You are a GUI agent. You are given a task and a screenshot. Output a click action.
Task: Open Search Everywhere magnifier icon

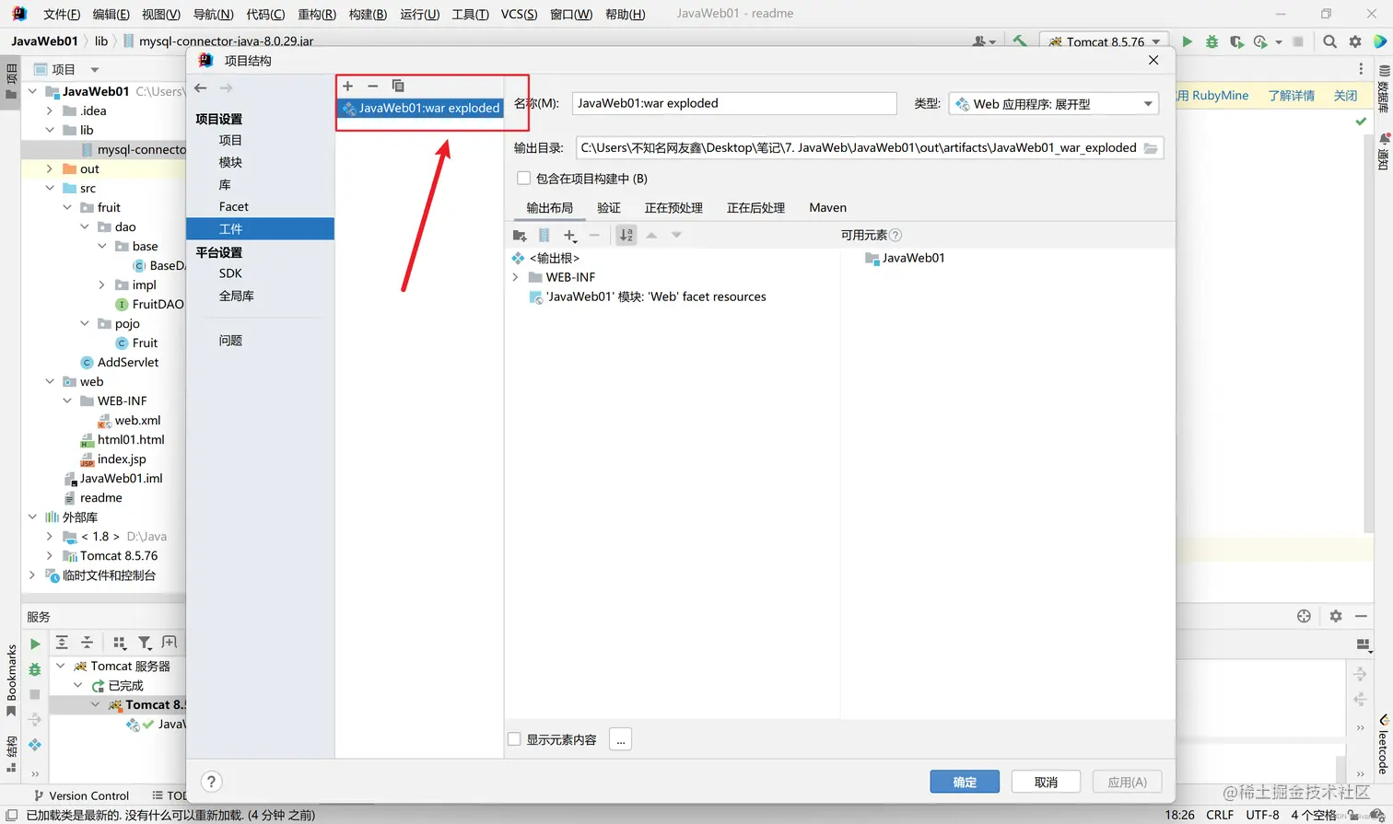coord(1329,41)
